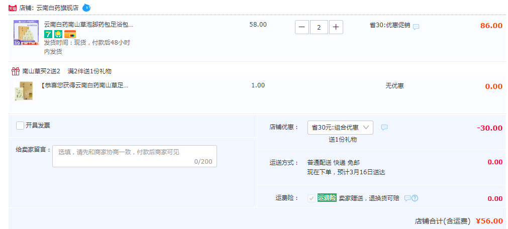Open info bubble next to store discount dropdown
Screen dimensions: 508x229
click(384, 127)
